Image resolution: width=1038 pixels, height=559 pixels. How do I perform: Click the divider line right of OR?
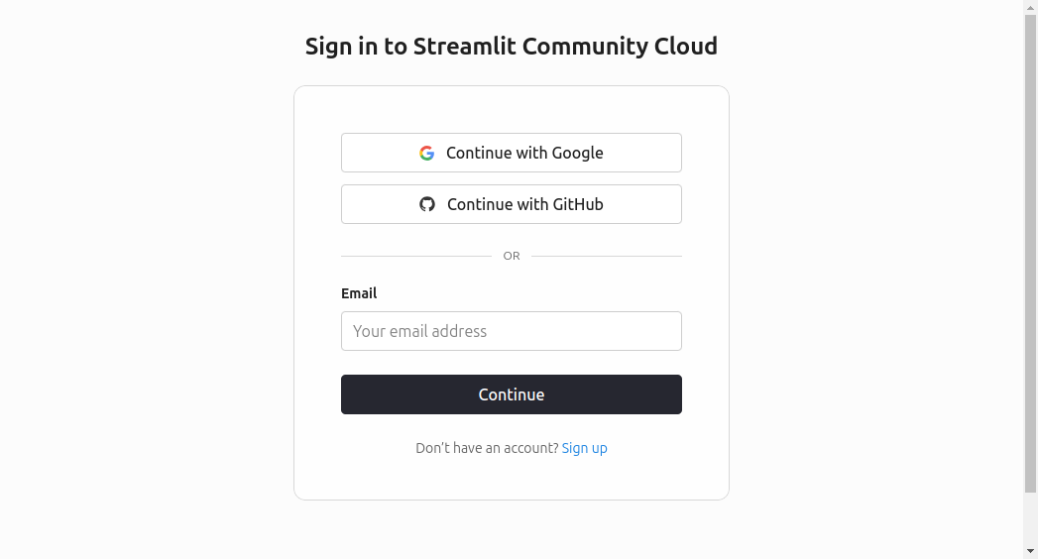pyautogui.click(x=607, y=256)
